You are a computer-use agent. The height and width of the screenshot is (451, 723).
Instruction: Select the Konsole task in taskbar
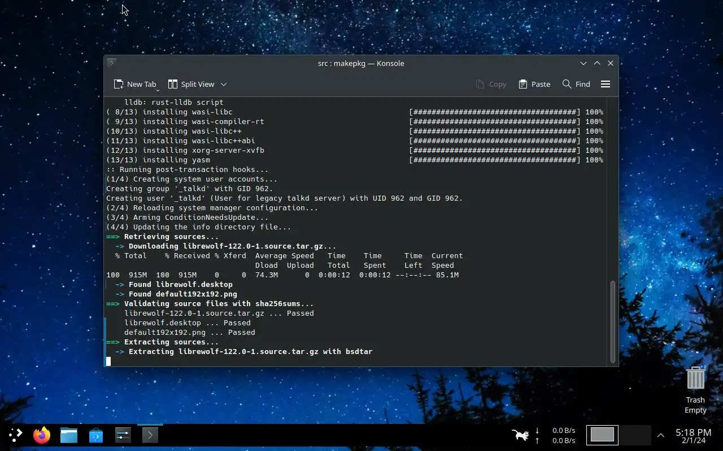tap(150, 435)
